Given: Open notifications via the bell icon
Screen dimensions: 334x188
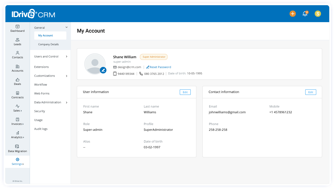Looking at the screenshot, I should (305, 14).
